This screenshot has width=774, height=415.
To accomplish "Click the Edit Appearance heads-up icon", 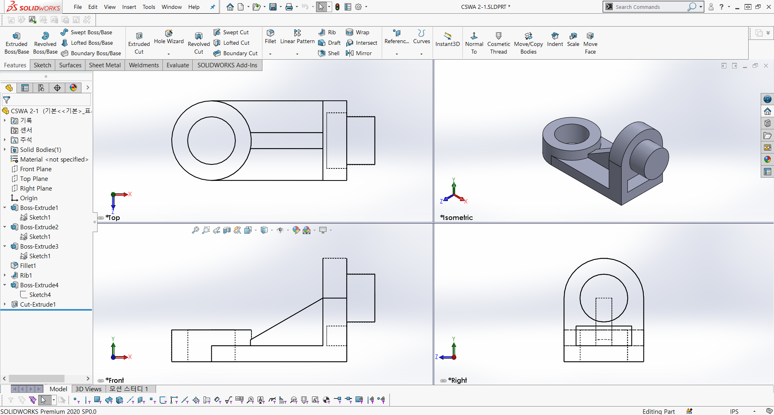I will 296,230.
